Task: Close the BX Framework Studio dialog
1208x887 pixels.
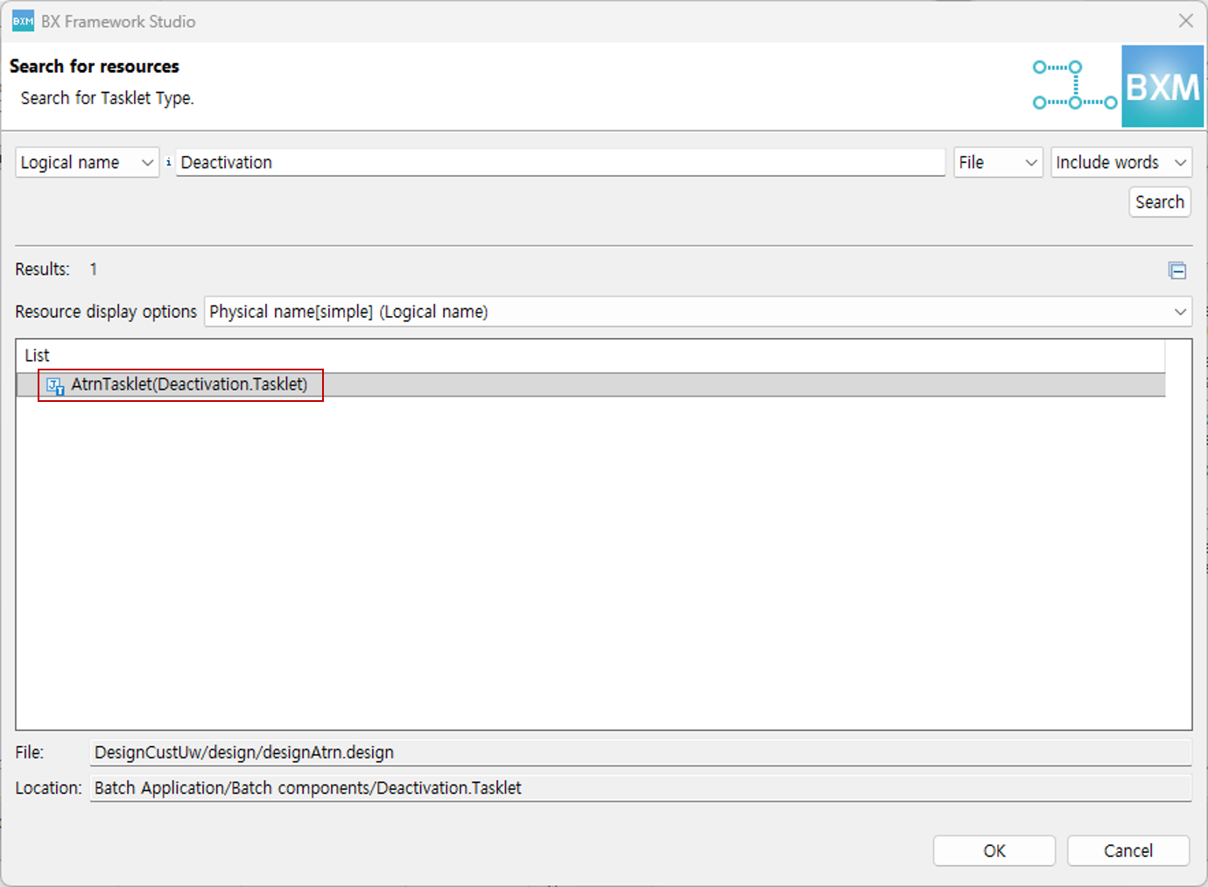Action: [1185, 21]
